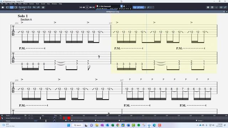Viewport: 228px width, 128px height.
Task: Open Microsoft Edge from the taskbar
Action: point(154,125)
